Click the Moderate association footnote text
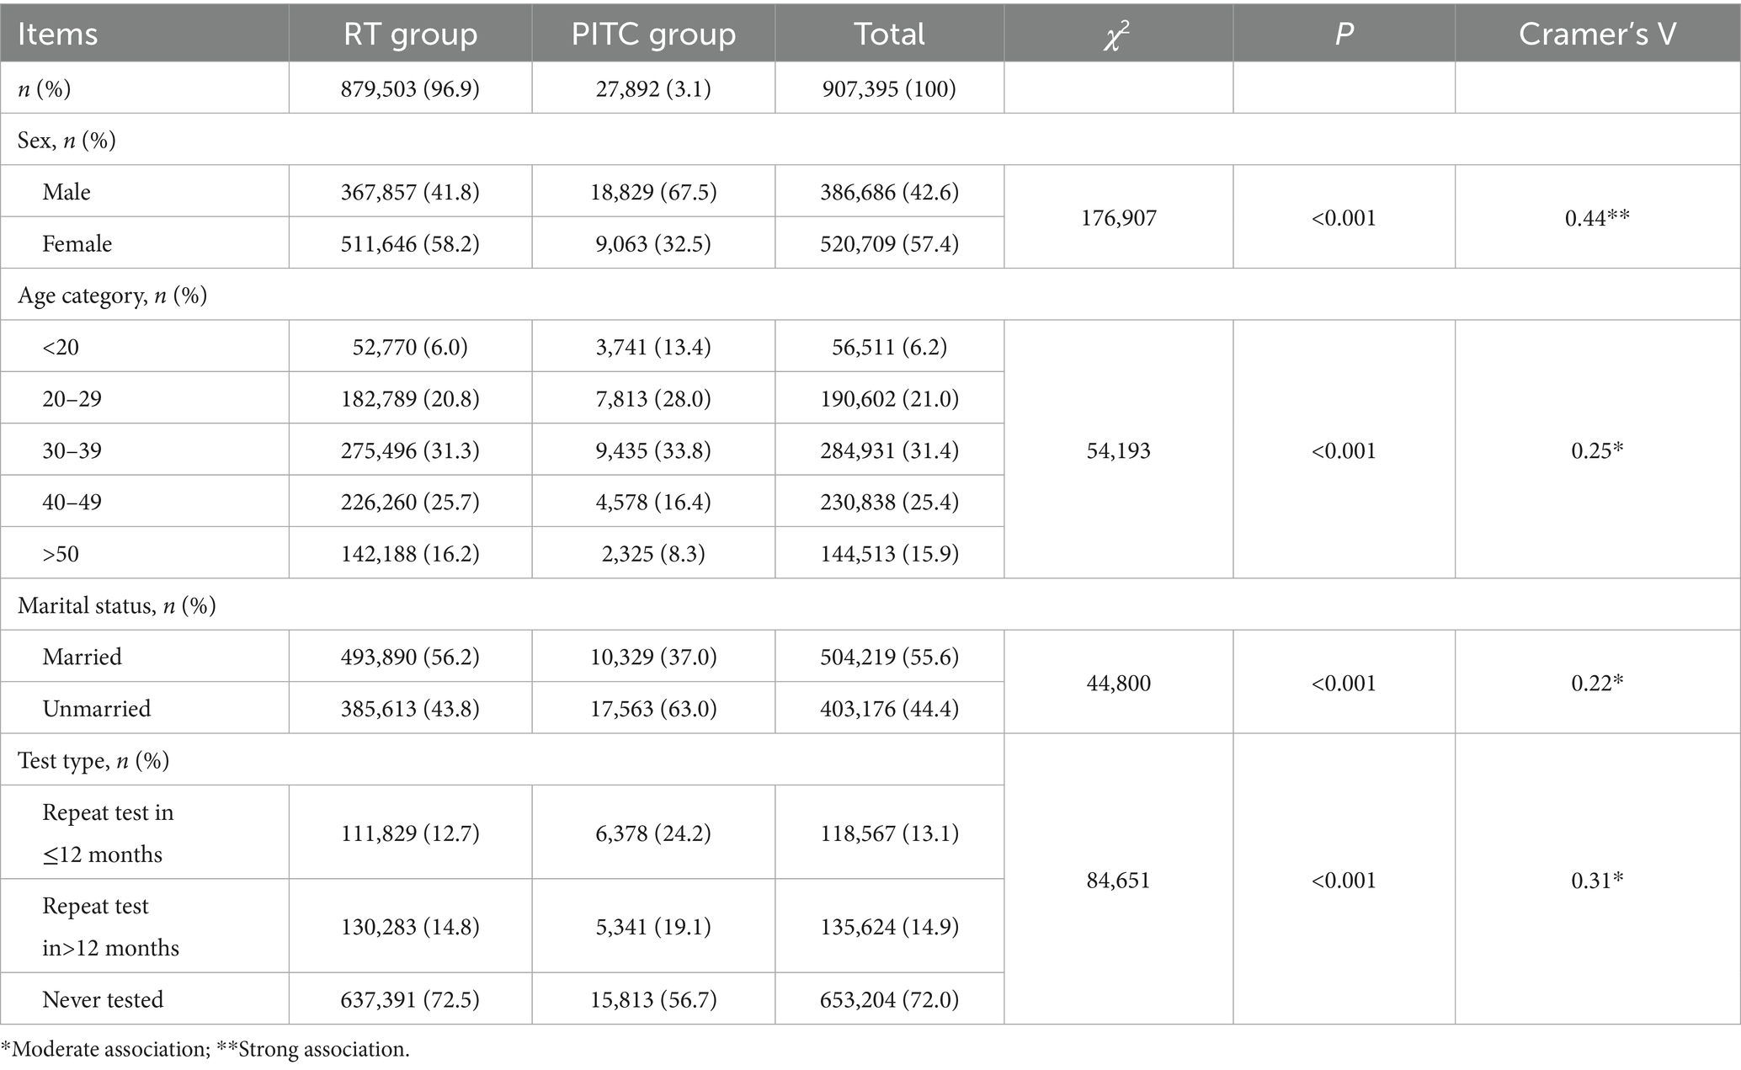The height and width of the screenshot is (1070, 1741). [x=105, y=1050]
